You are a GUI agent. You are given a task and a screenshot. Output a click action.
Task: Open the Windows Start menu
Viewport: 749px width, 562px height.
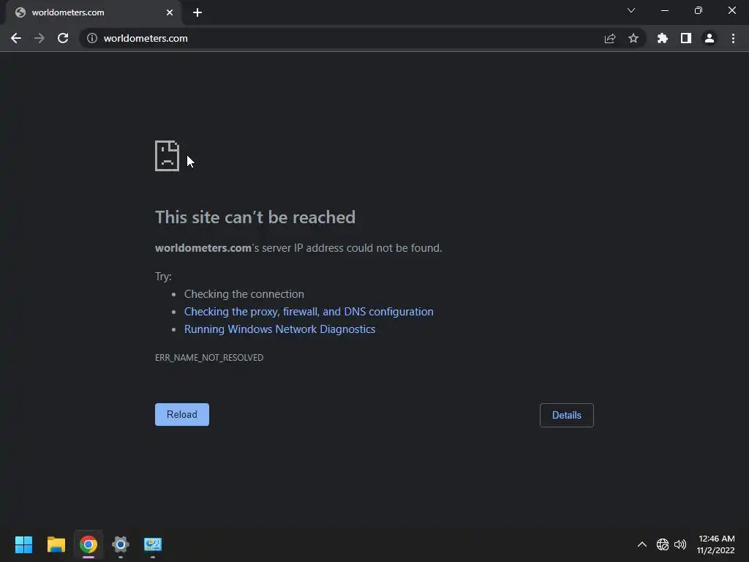pos(23,544)
